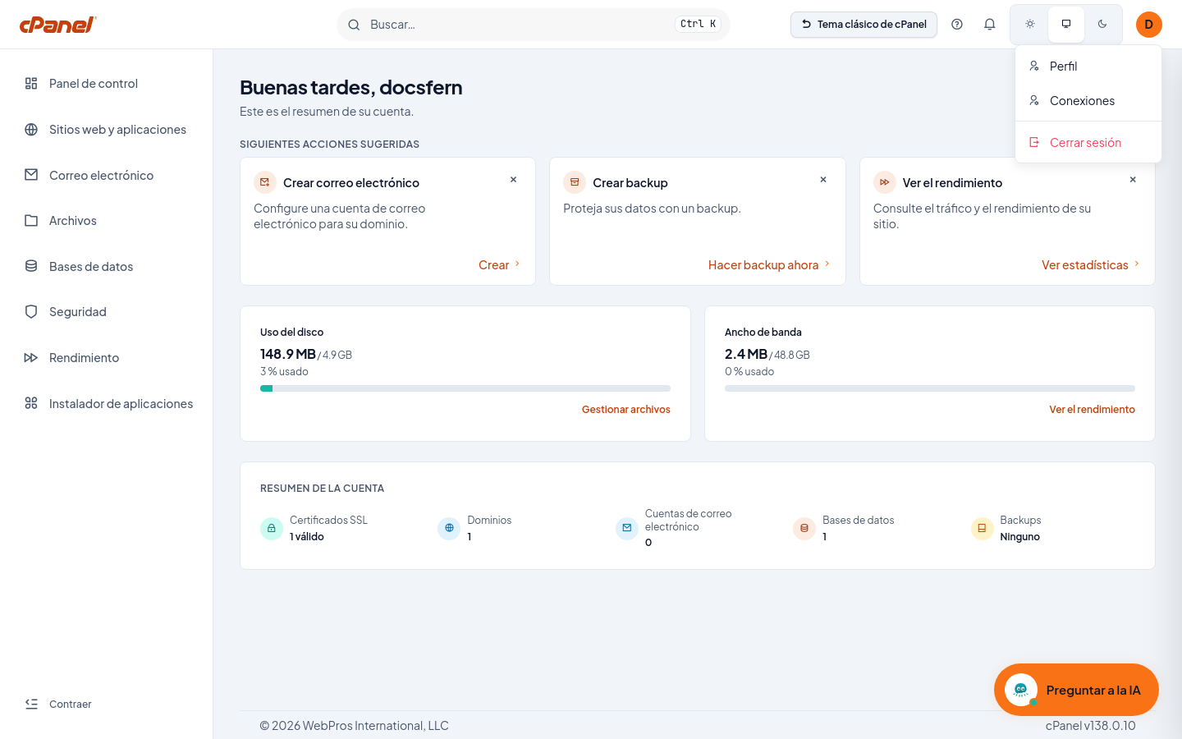The height and width of the screenshot is (739, 1182).
Task: Open Preguntar a la IA chat
Action: (1076, 690)
